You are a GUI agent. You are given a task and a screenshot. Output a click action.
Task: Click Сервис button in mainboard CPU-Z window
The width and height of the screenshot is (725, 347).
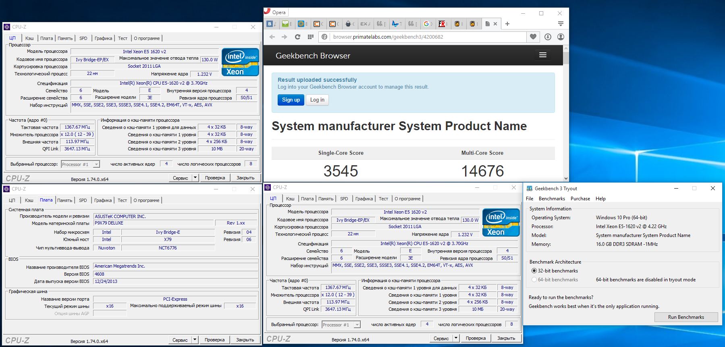(180, 340)
